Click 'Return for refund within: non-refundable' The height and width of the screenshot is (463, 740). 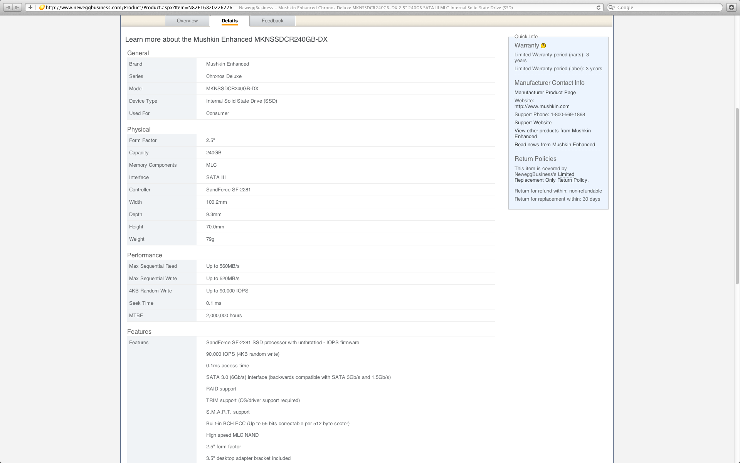click(x=558, y=191)
